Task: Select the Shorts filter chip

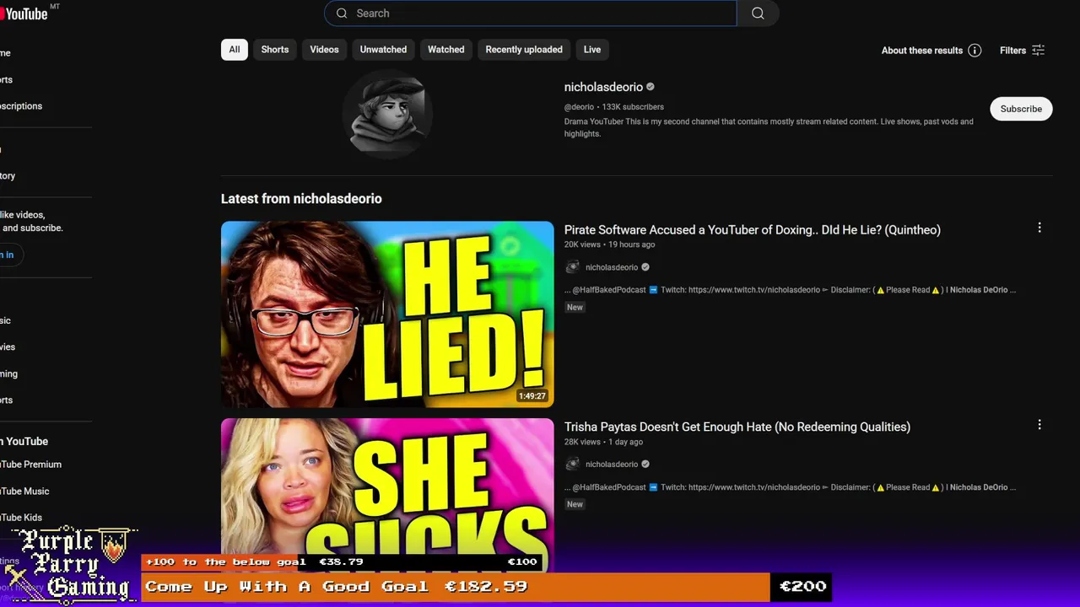Action: tap(275, 50)
